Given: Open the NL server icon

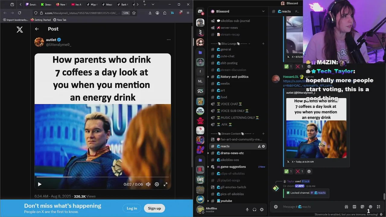Looking at the screenshot, I should 200,81.
